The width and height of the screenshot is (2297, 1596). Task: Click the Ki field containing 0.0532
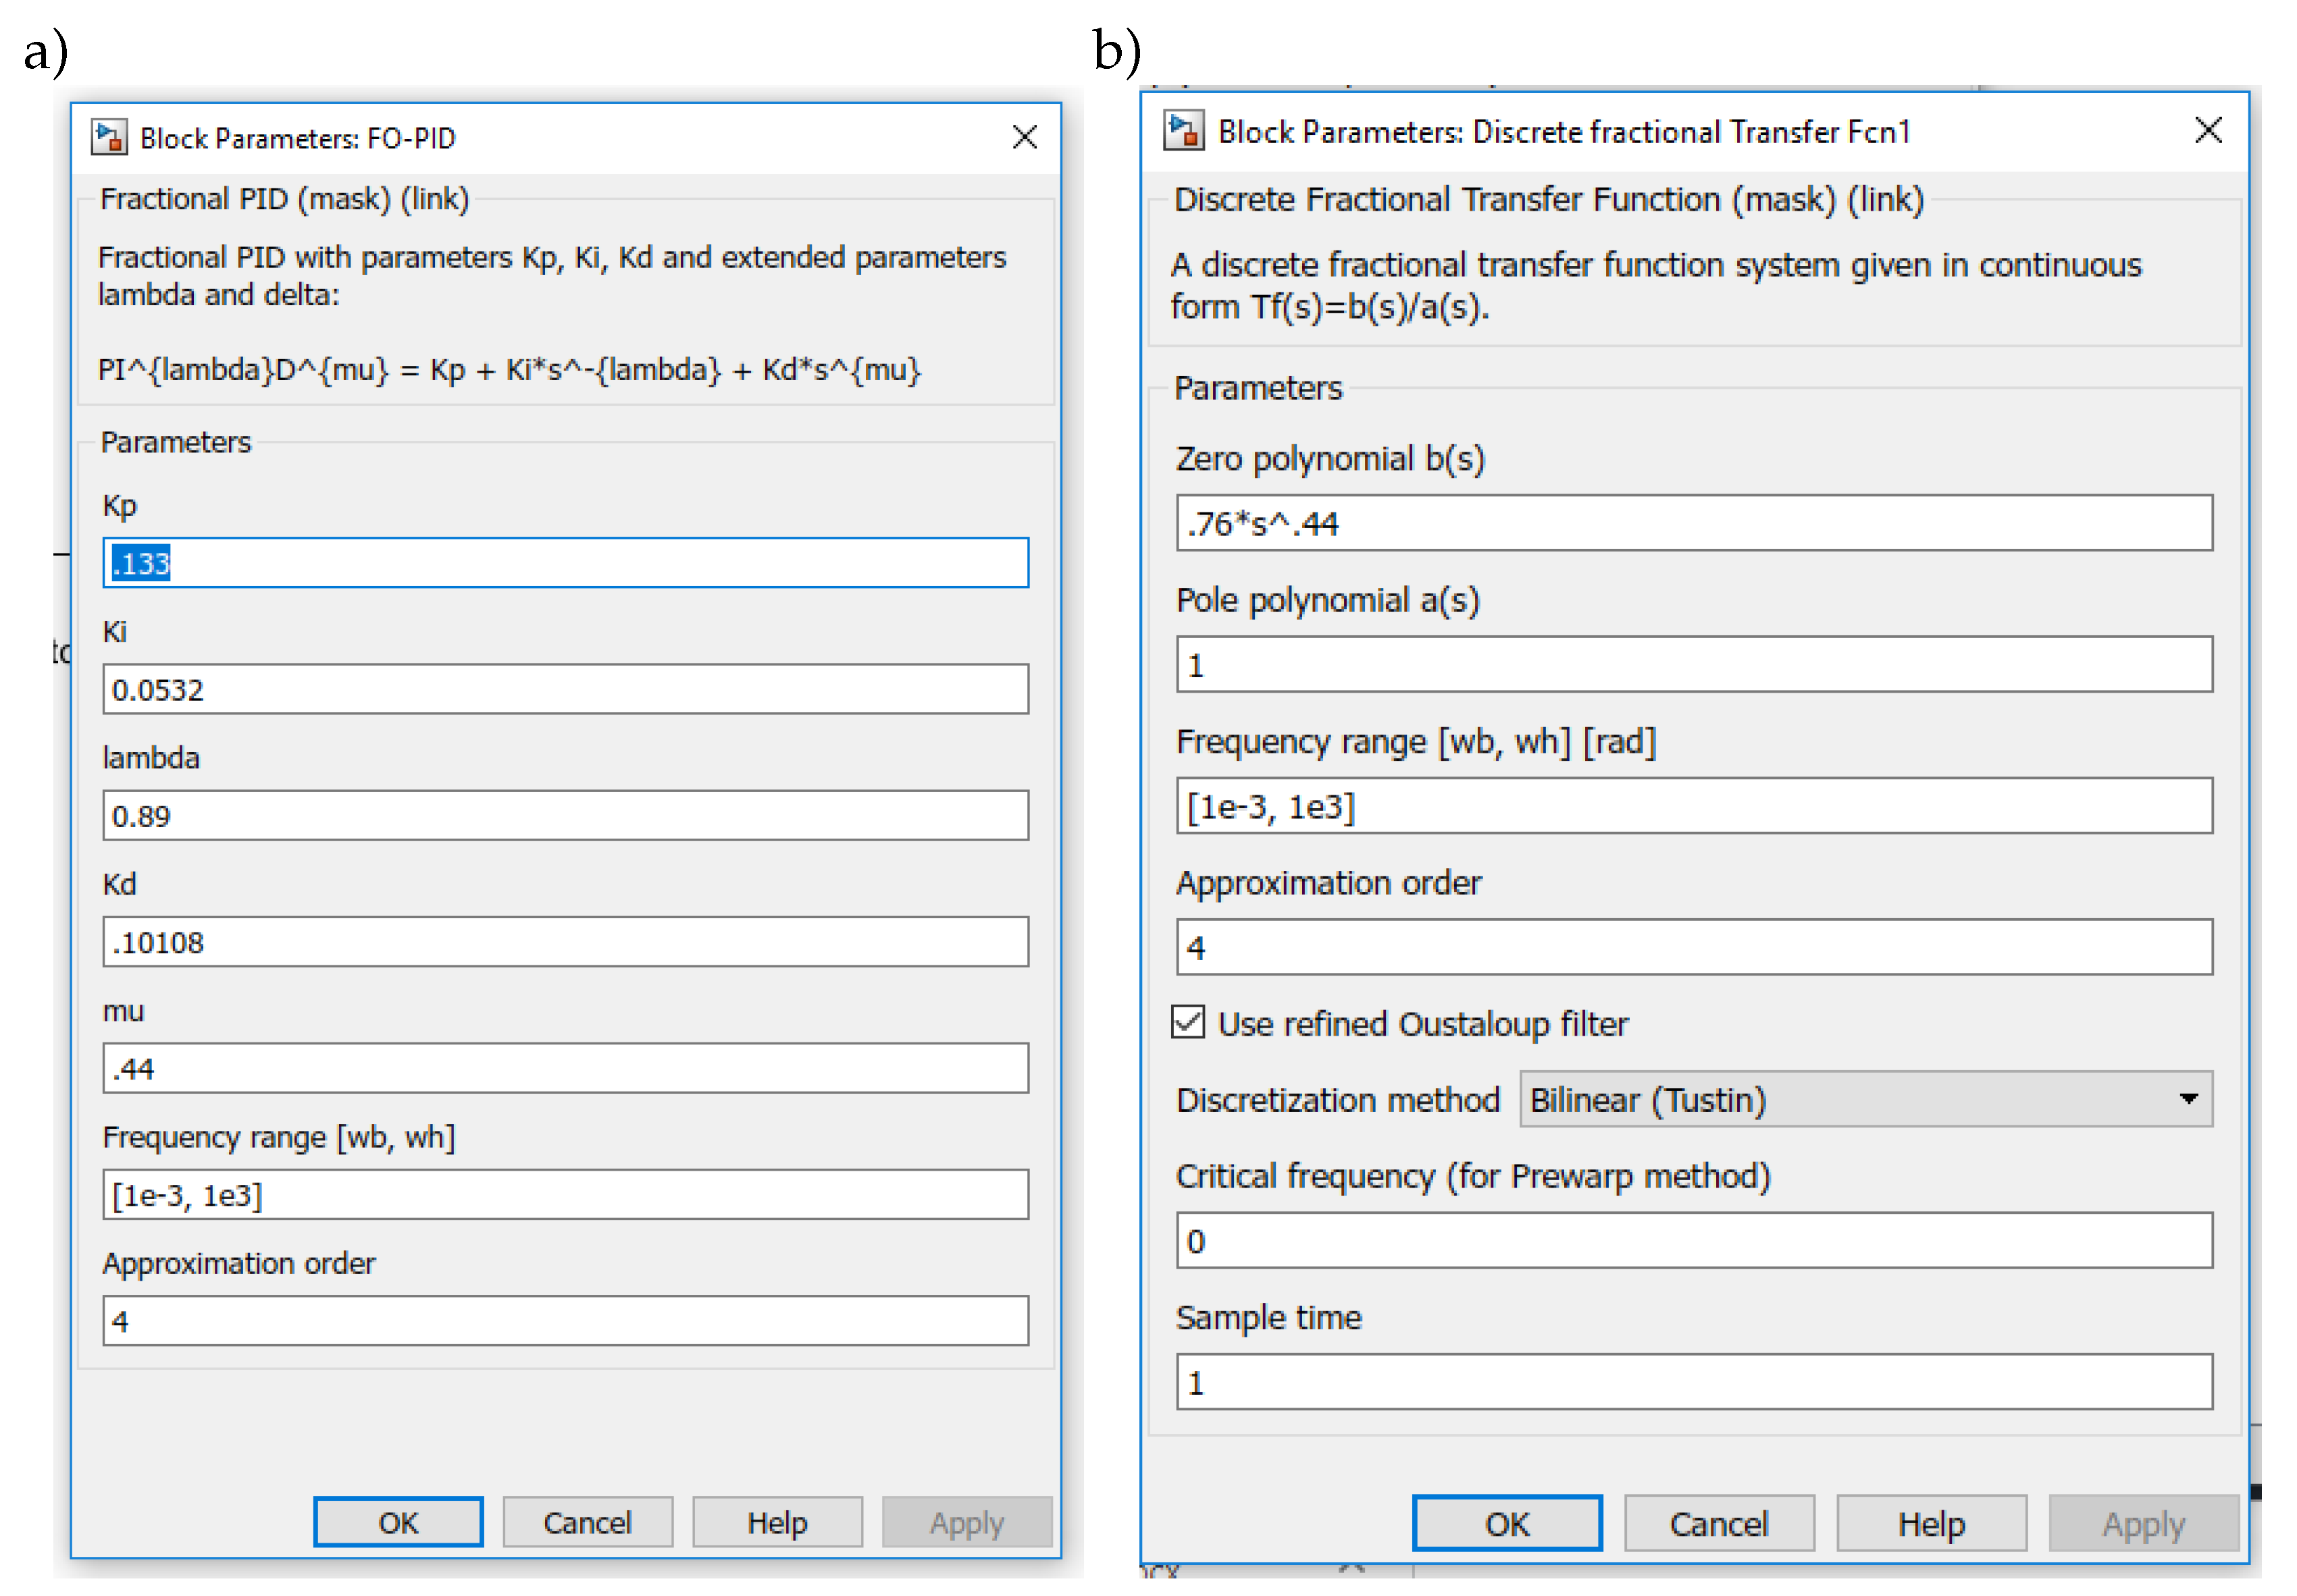(x=565, y=689)
